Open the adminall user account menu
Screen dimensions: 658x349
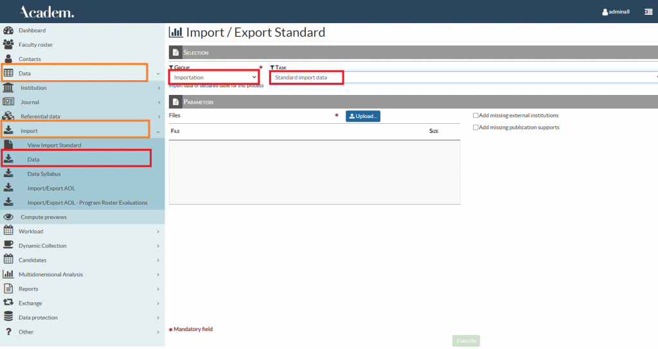[617, 12]
